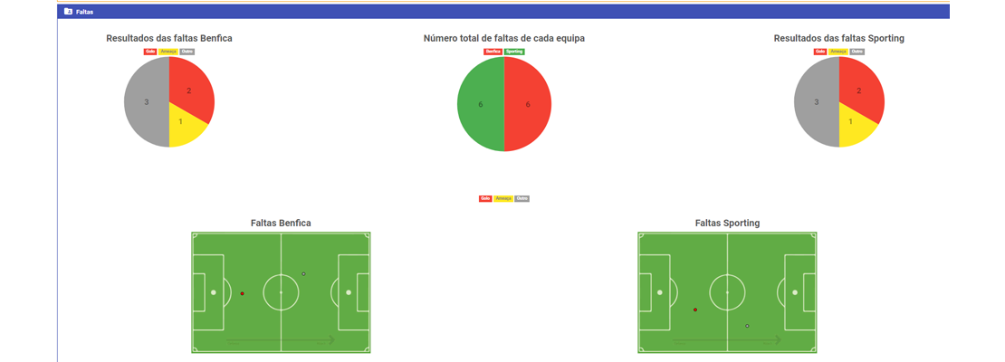Hide Benfica in total fouls chart legend
Viewport: 1005px width, 362px height.
tap(493, 52)
